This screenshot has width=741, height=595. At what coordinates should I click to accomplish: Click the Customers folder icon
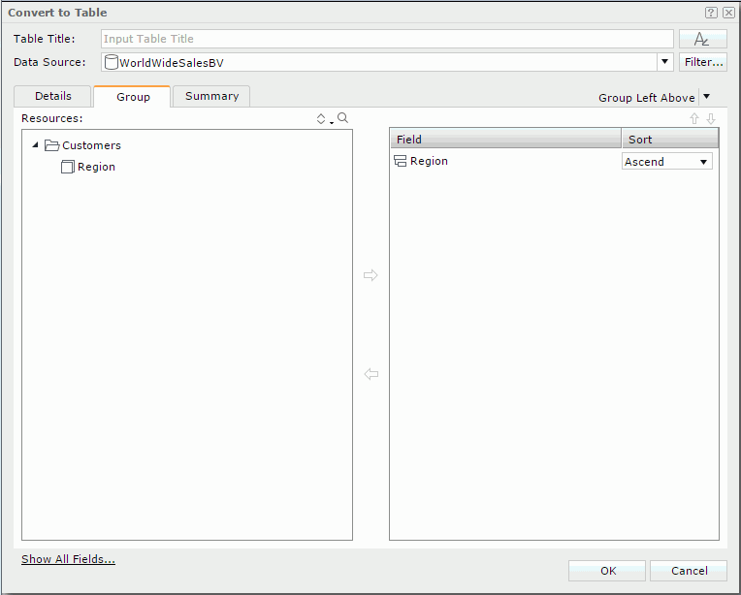pyautogui.click(x=51, y=145)
